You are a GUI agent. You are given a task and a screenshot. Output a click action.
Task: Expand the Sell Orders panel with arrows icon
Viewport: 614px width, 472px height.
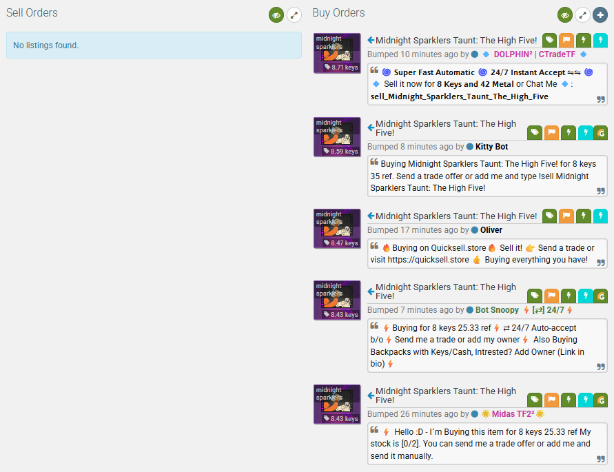[x=294, y=15]
